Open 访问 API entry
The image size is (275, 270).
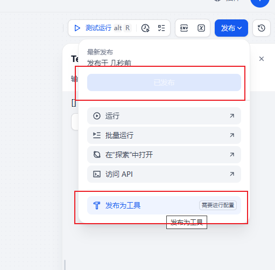(164, 174)
